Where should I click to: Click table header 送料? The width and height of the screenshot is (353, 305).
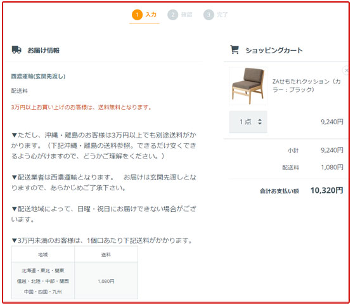[106, 254]
